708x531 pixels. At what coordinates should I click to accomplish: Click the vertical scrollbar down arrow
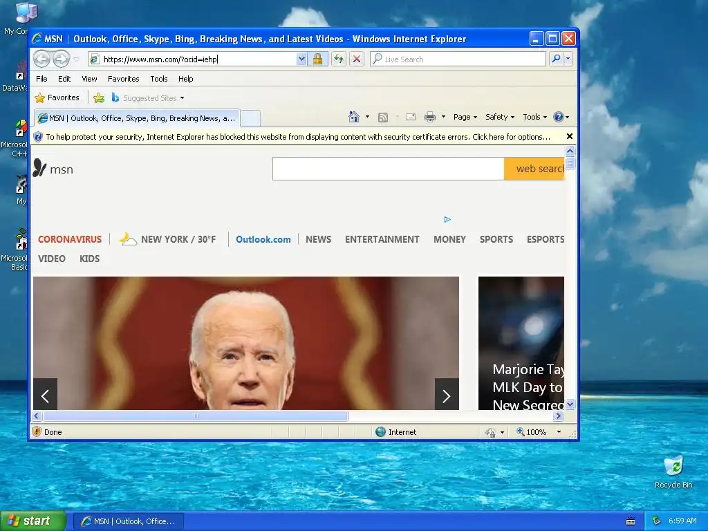click(570, 404)
